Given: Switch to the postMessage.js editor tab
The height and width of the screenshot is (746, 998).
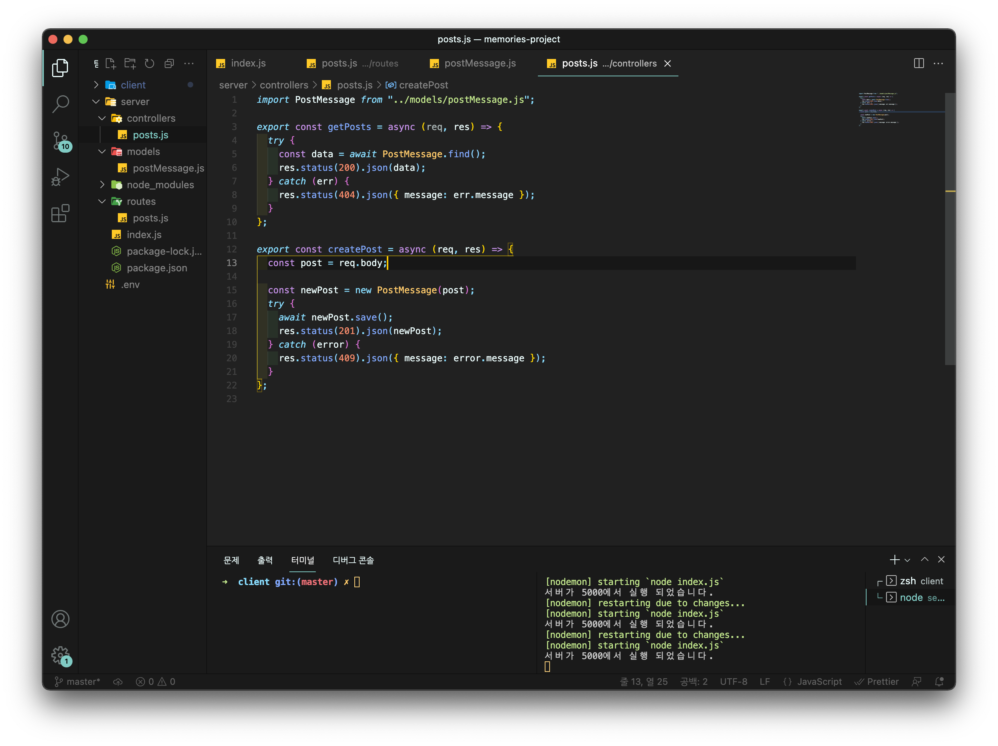Looking at the screenshot, I should (473, 63).
